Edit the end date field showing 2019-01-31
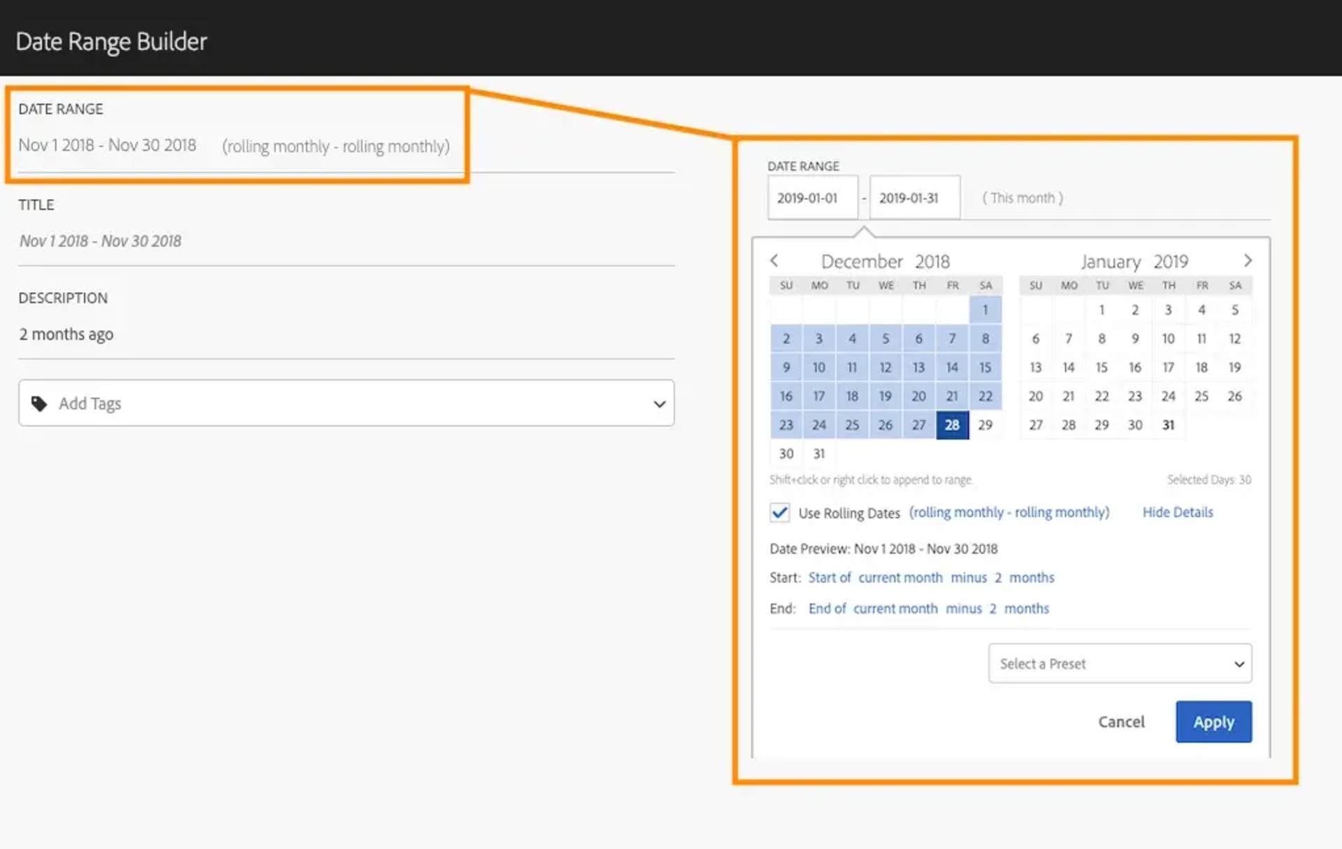Viewport: 1342px width, 849px height. tap(914, 198)
